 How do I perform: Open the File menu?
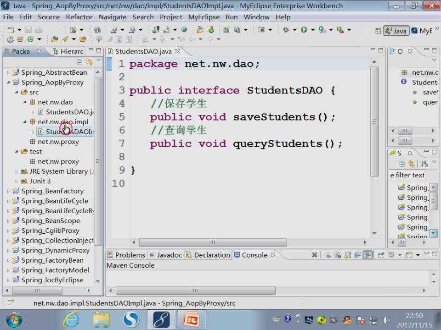tap(8, 17)
